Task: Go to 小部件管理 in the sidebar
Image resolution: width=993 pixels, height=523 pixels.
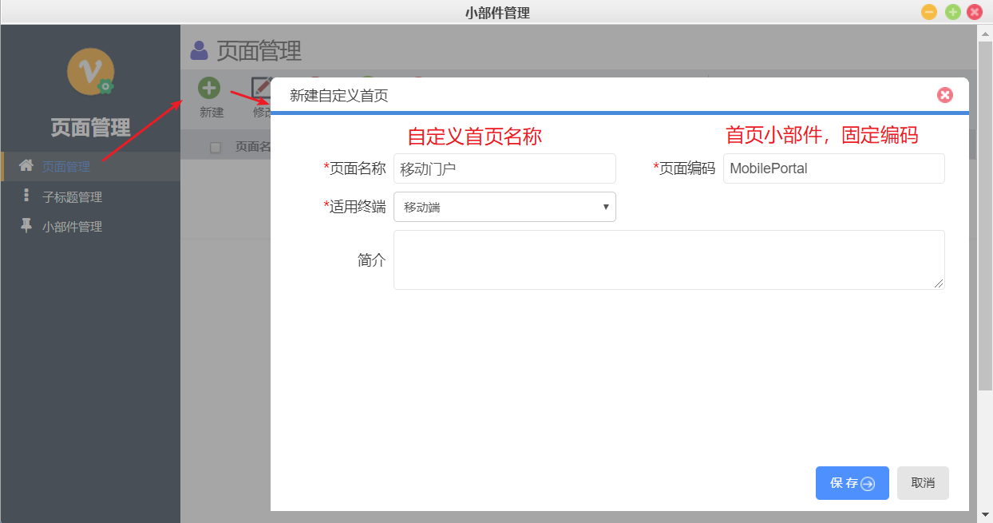Action: pyautogui.click(x=72, y=227)
